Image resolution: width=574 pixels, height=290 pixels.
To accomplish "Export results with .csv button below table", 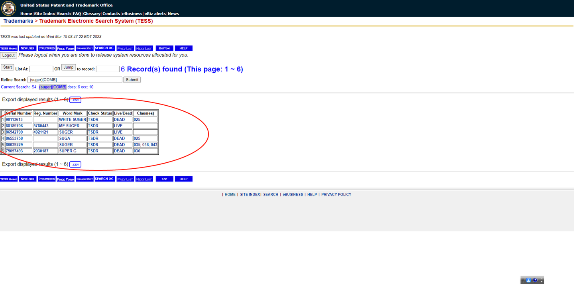I will click(75, 164).
